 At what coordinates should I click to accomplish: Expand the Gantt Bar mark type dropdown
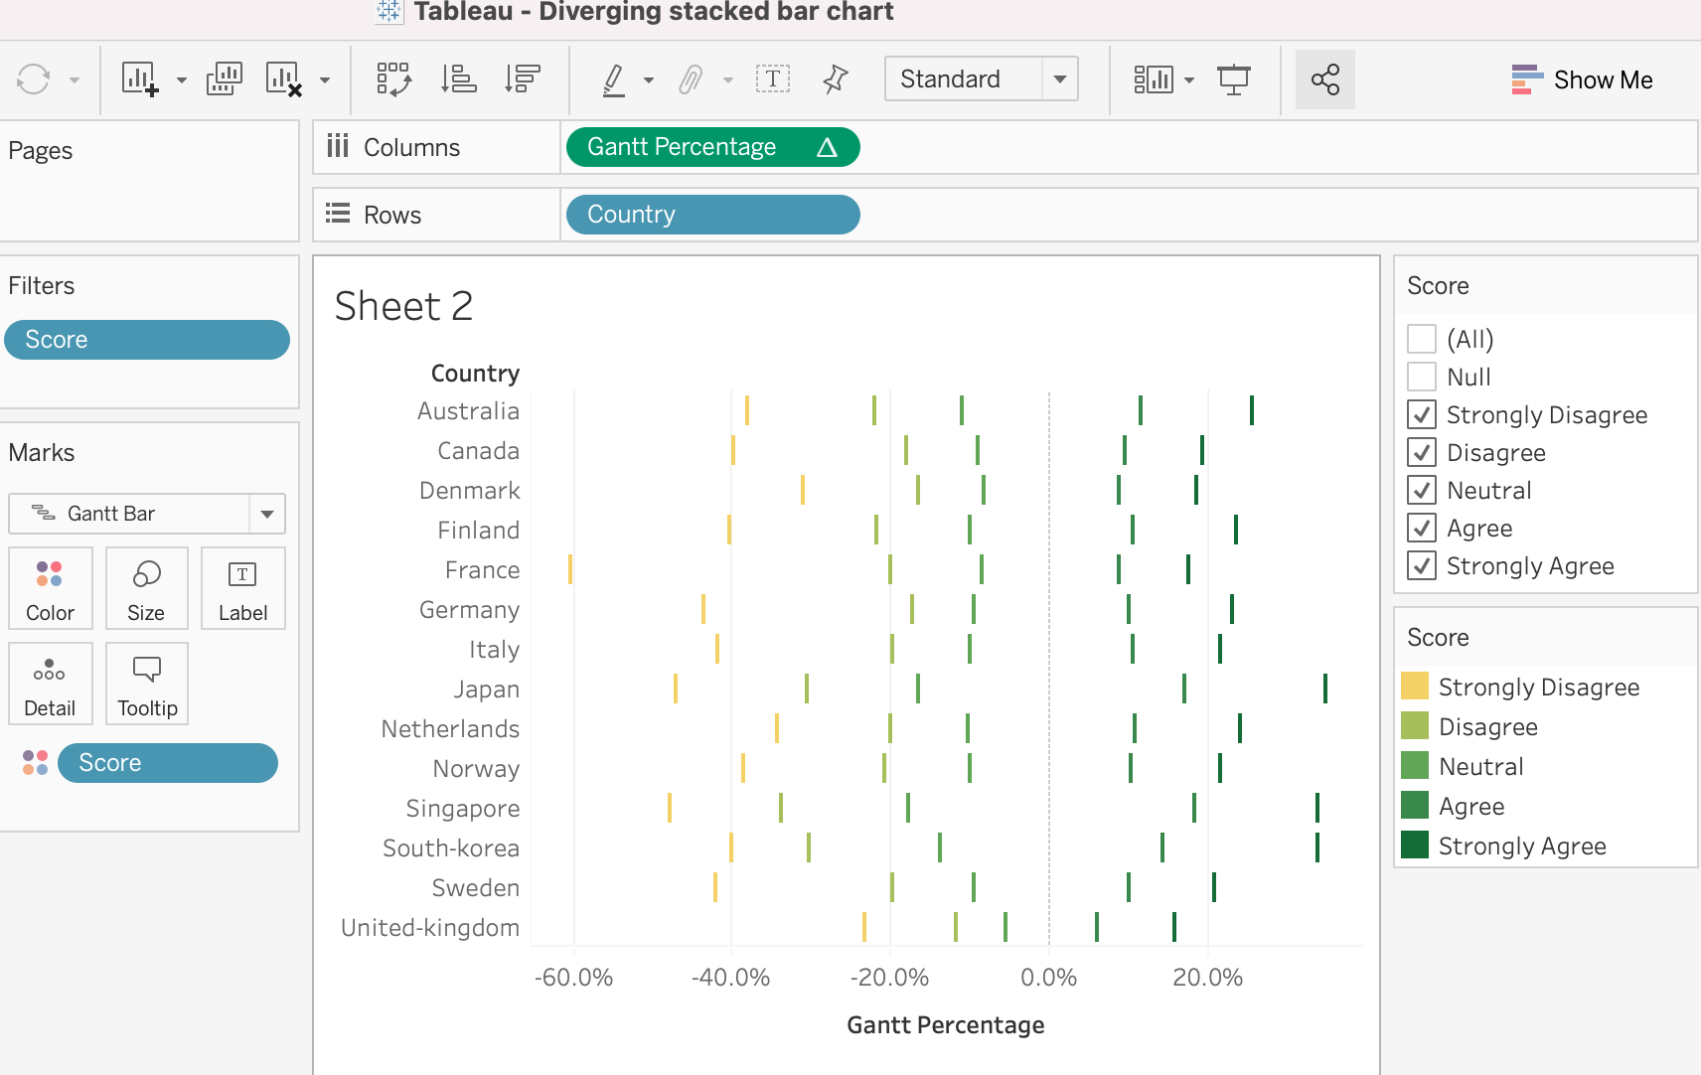pyautogui.click(x=266, y=514)
